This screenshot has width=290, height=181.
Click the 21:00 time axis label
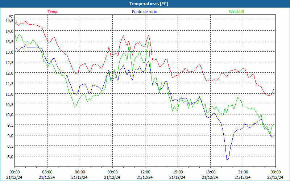[x=243, y=172]
